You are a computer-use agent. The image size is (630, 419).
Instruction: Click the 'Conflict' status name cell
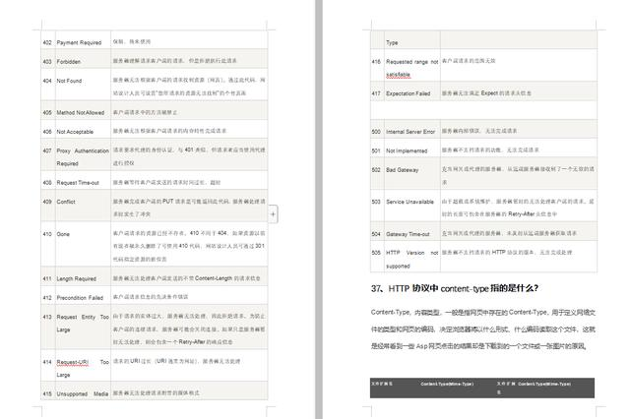pyautogui.click(x=83, y=206)
